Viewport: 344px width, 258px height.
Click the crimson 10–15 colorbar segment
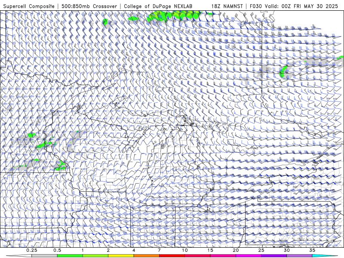click(x=197, y=256)
